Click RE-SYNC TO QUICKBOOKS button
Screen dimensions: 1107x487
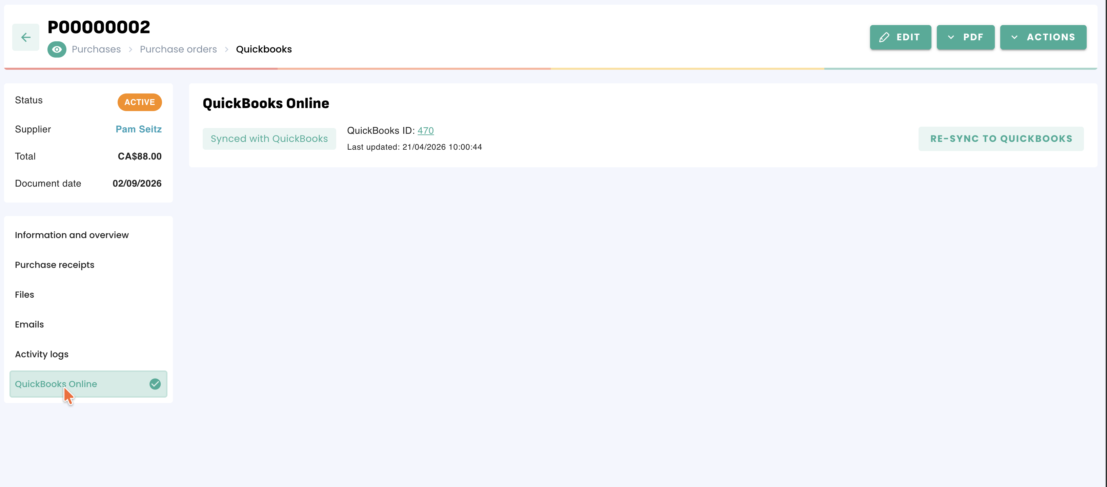click(x=1001, y=139)
